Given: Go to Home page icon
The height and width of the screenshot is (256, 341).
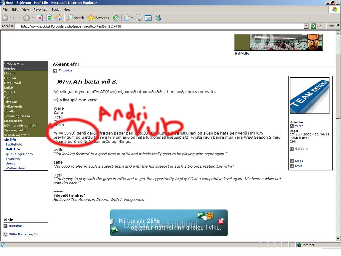Looking at the screenshot, I should tap(59, 18).
